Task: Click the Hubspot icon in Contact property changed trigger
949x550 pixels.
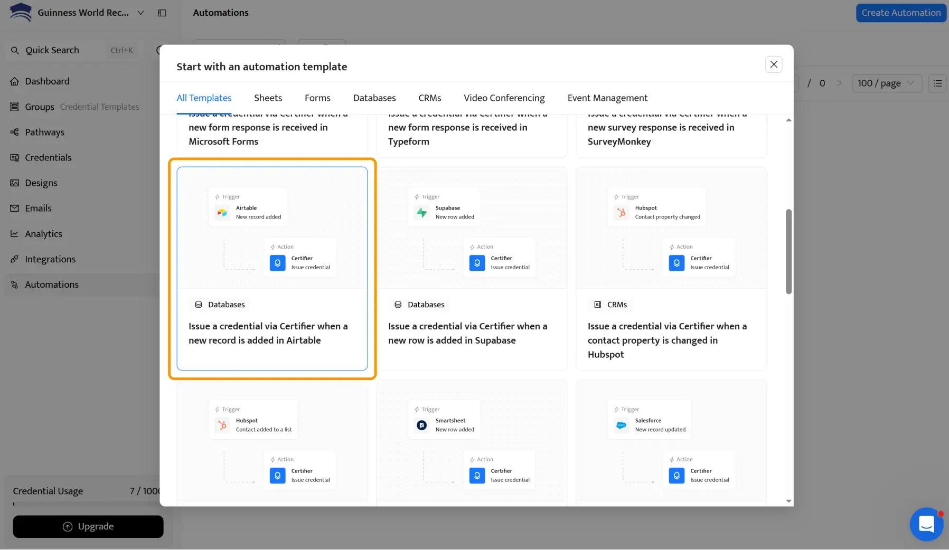Action: coord(622,213)
